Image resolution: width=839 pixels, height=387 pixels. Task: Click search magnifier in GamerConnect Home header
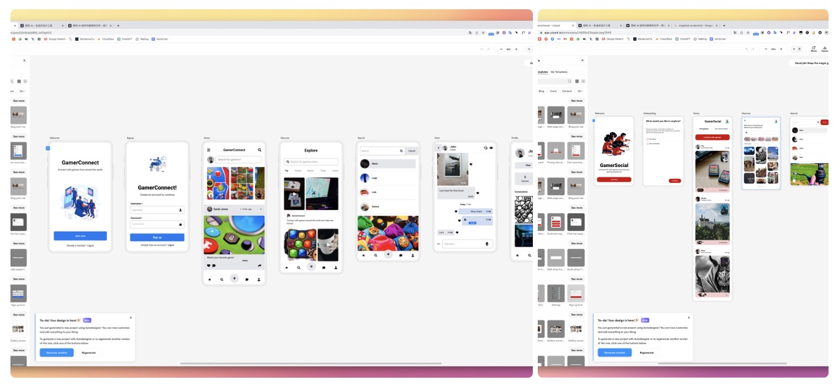coord(259,150)
